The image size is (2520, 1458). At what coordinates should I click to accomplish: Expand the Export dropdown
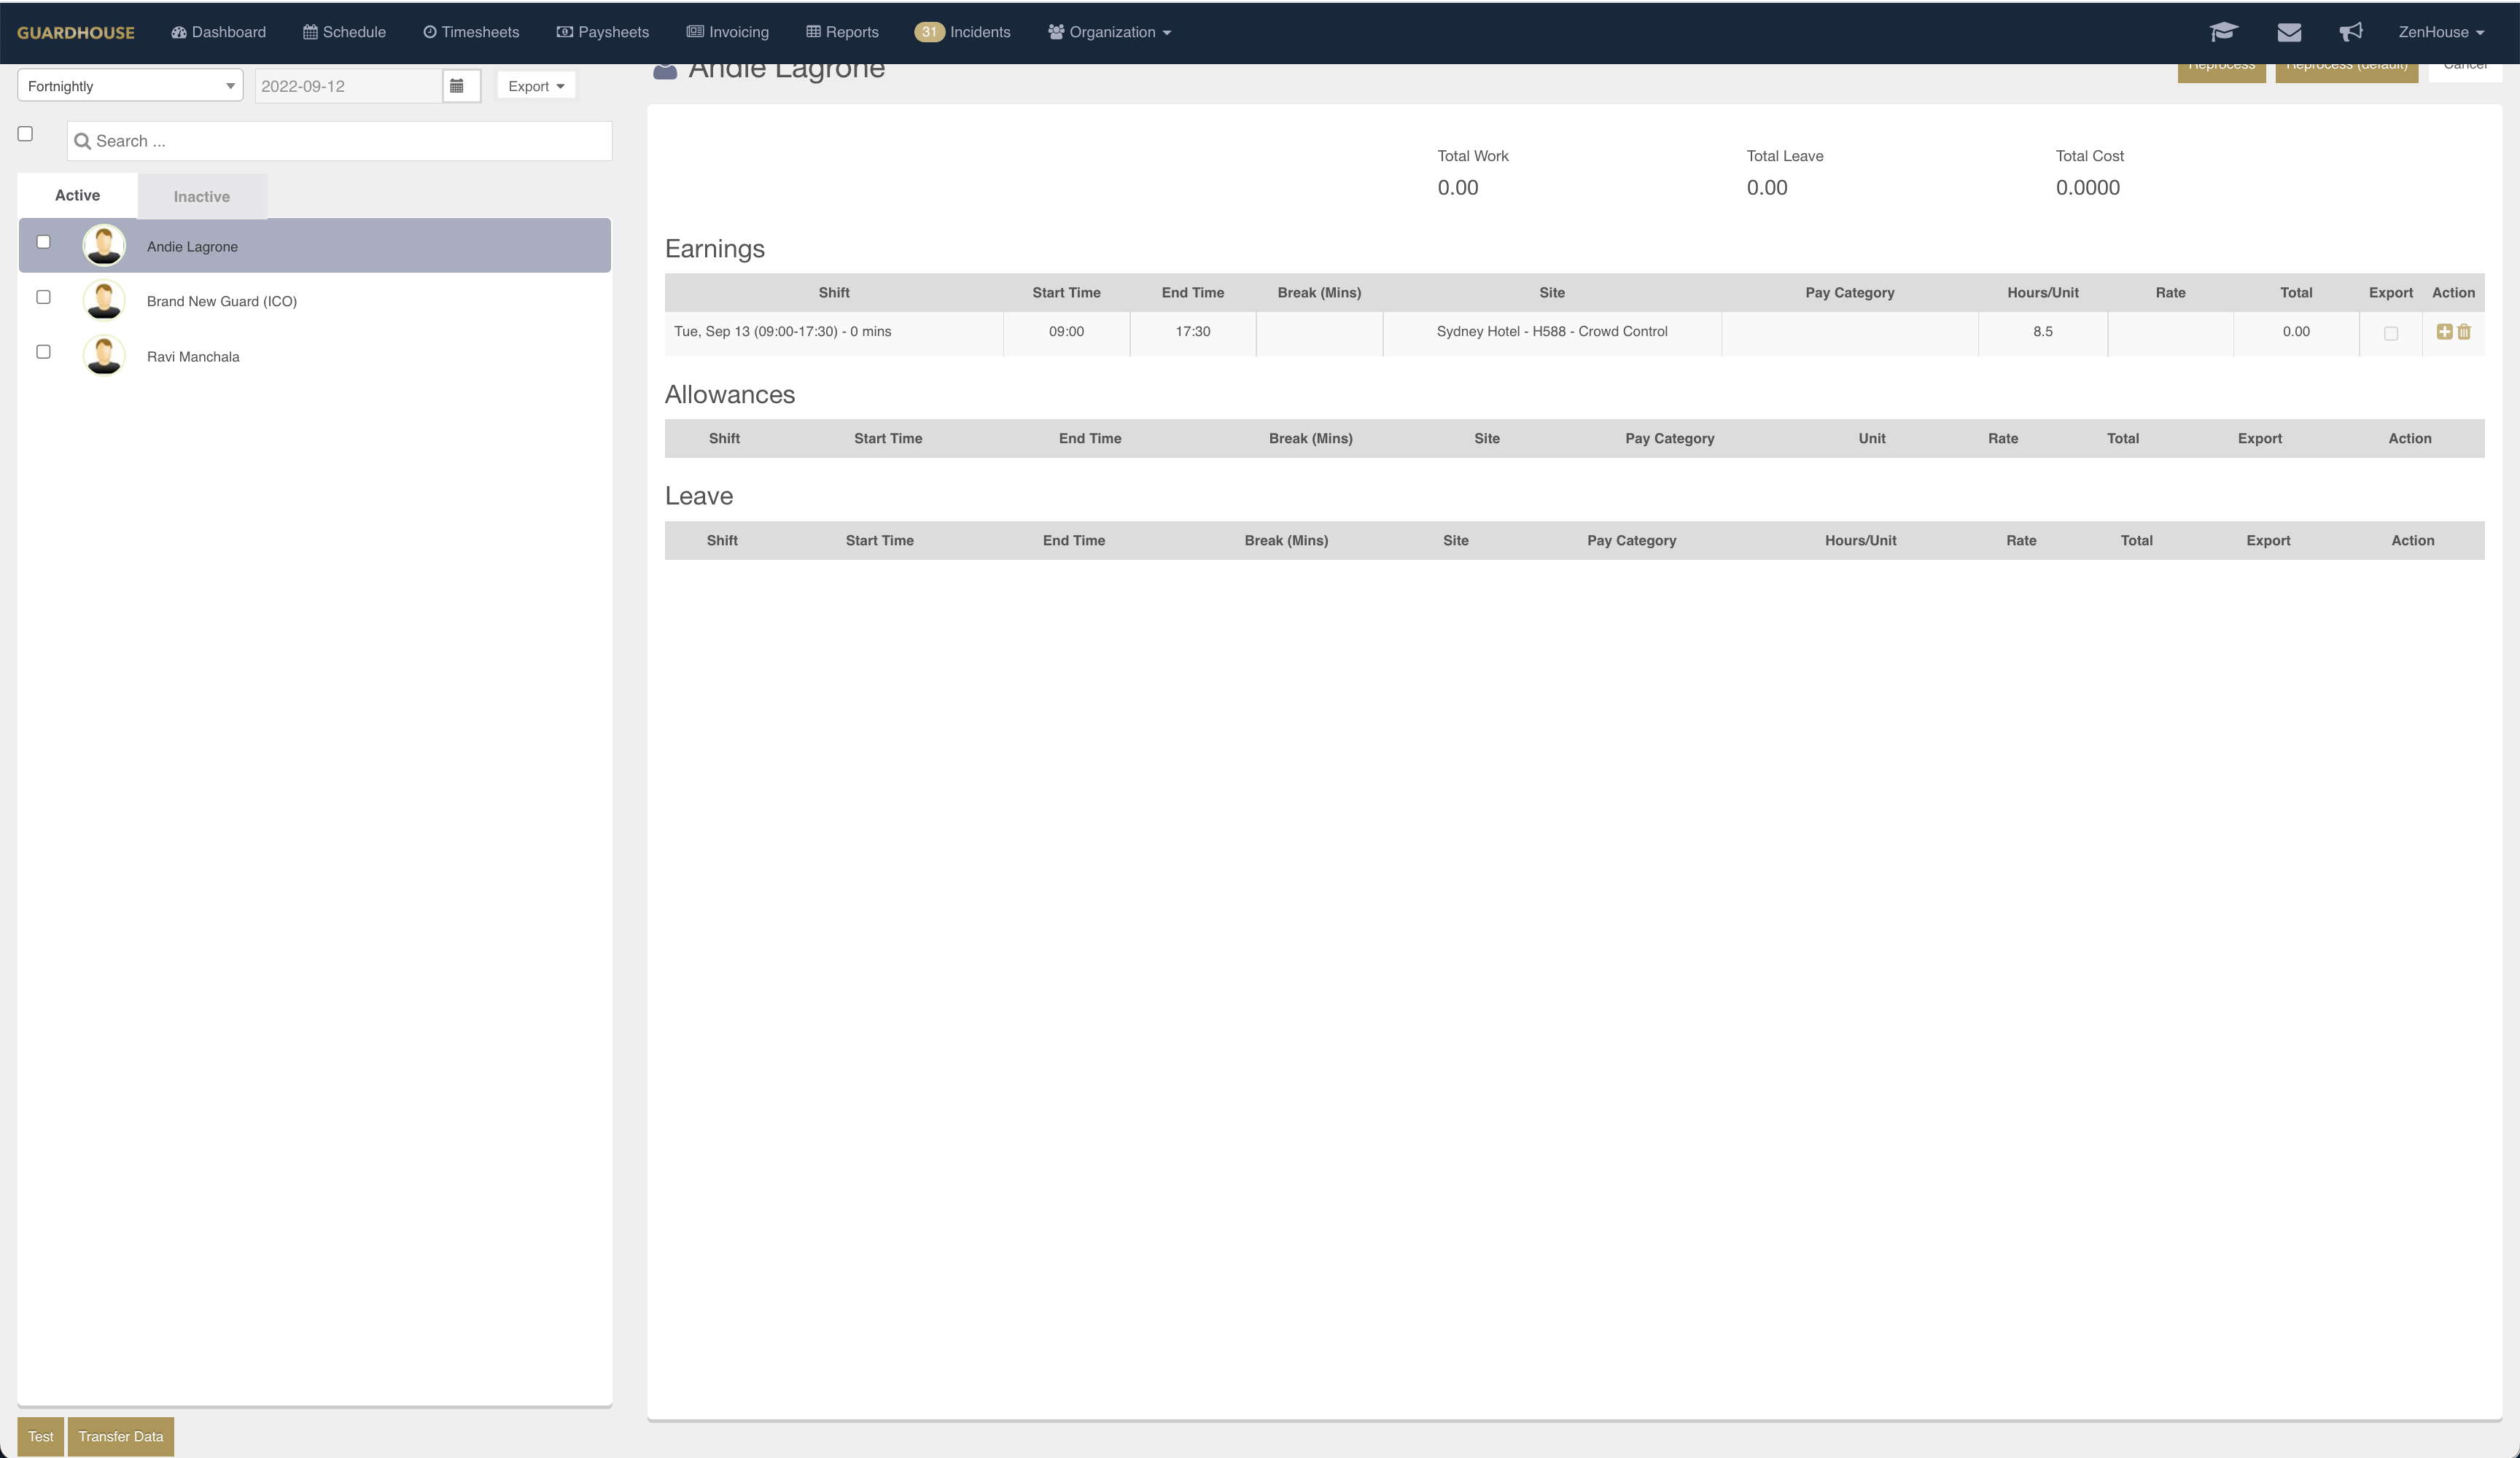[536, 86]
